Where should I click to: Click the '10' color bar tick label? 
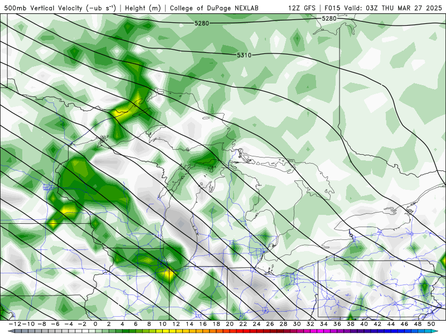162,324
